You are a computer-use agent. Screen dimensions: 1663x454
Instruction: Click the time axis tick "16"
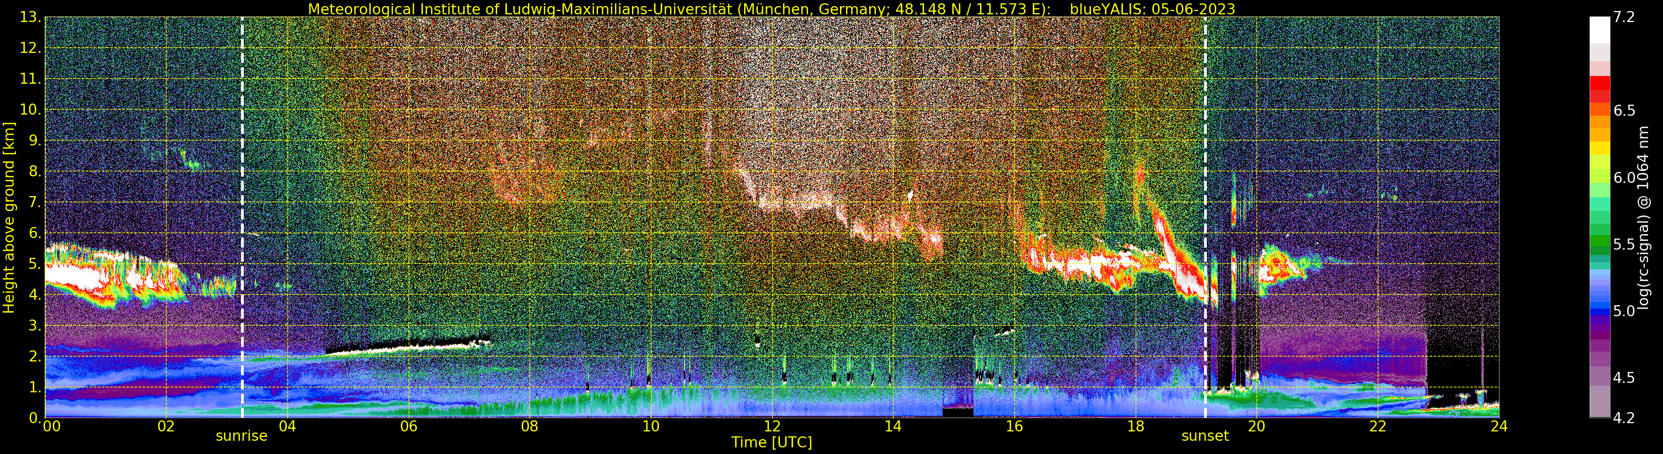pos(1014,426)
